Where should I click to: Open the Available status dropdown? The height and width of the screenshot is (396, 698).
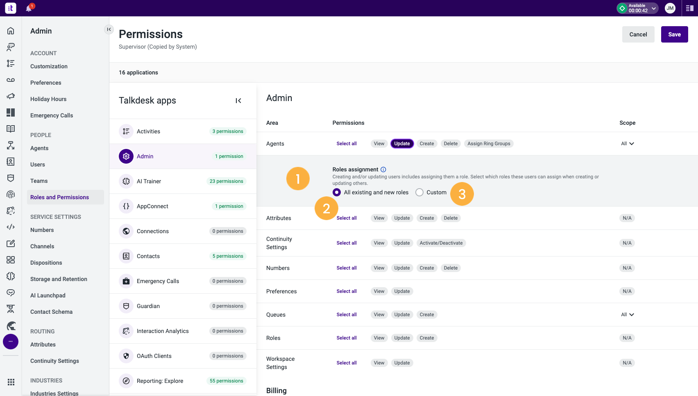point(637,8)
